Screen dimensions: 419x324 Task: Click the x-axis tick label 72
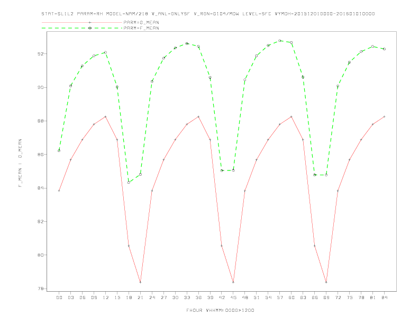(338, 298)
